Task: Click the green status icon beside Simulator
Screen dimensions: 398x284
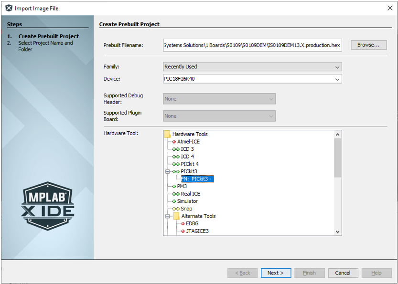Action: (174, 201)
